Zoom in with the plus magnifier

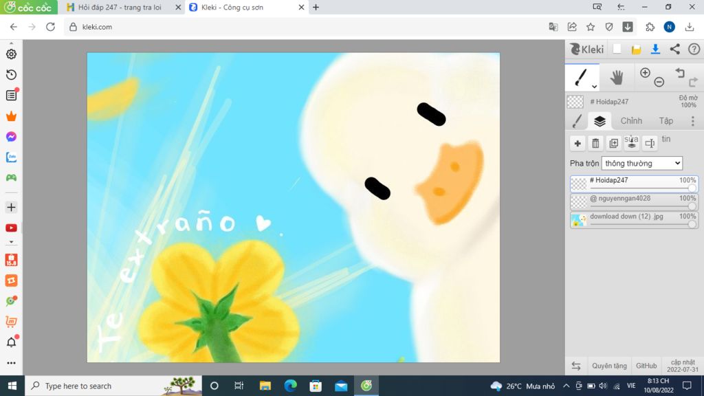point(645,73)
